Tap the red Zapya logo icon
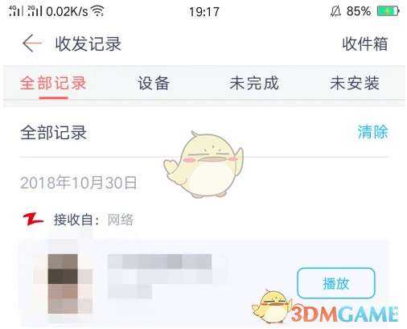 33,220
